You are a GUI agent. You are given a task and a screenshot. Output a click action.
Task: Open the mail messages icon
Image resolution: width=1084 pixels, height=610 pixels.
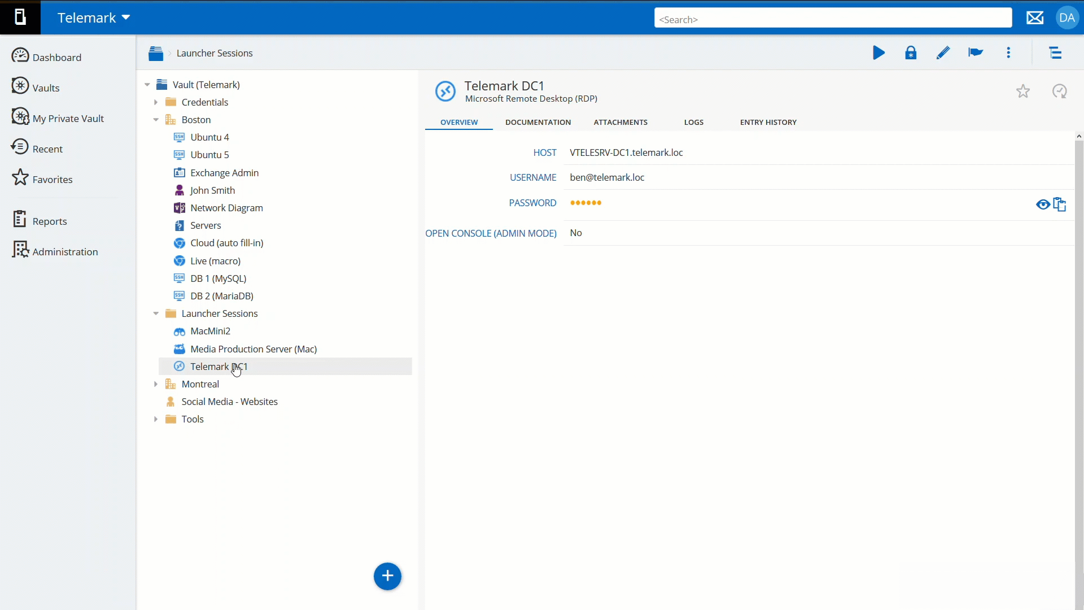click(1035, 18)
